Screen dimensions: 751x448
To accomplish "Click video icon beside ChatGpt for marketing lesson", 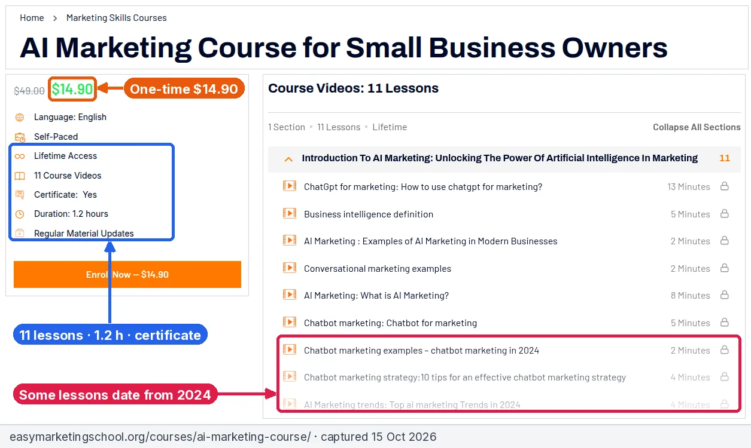I will point(290,186).
